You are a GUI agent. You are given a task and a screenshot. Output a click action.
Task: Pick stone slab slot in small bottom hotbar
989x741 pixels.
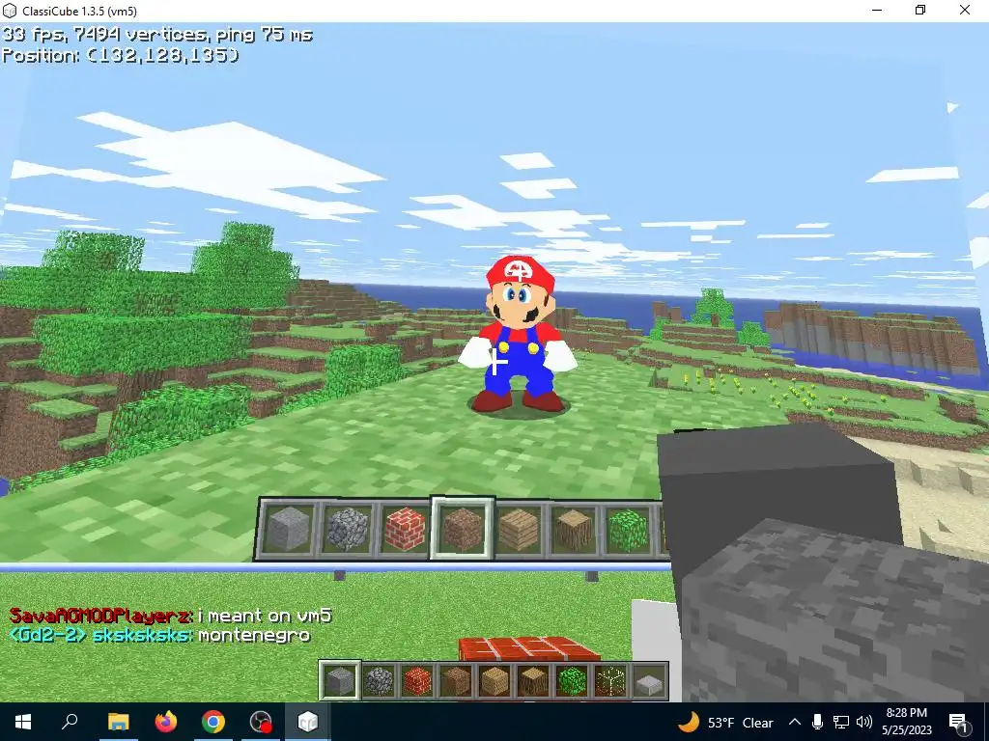coord(648,681)
